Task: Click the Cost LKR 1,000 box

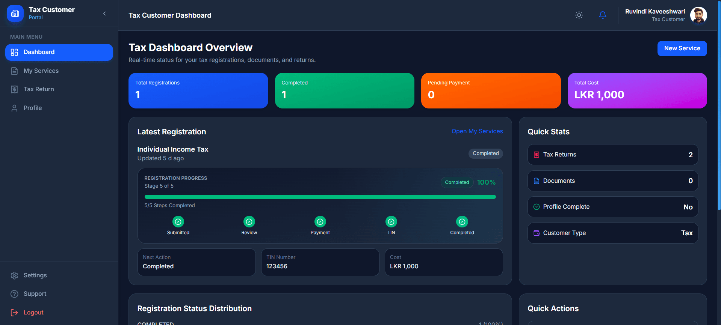Action: point(444,262)
